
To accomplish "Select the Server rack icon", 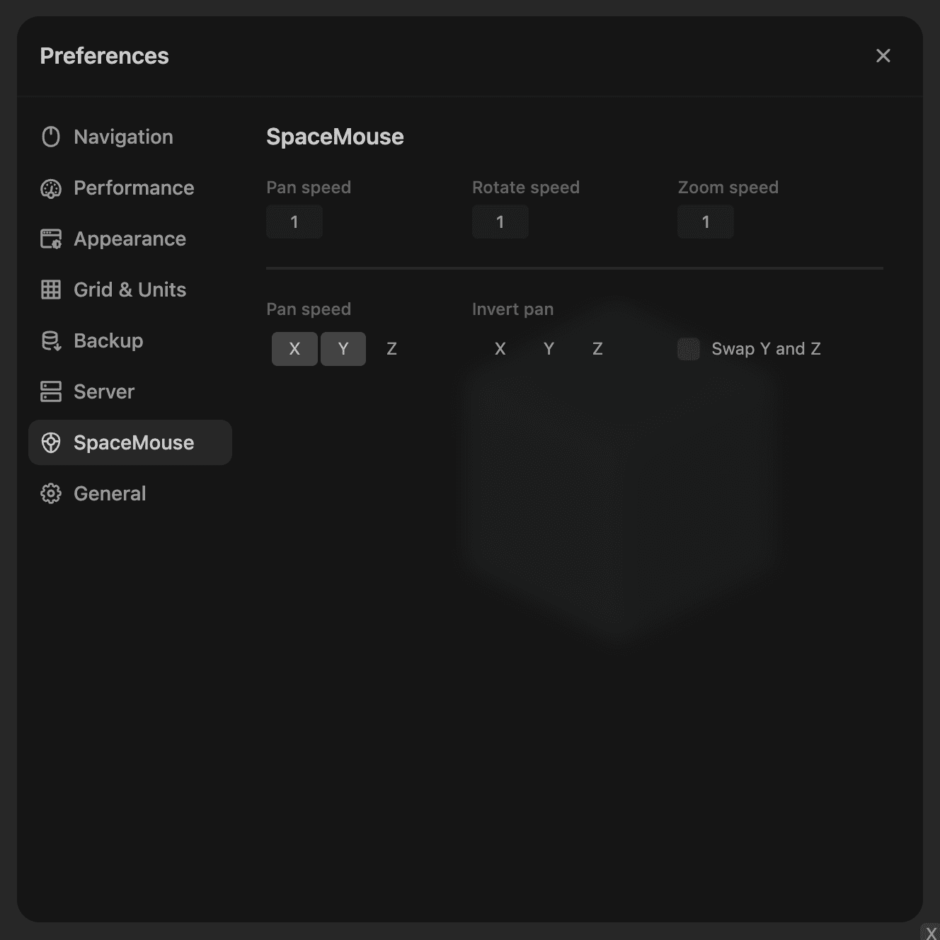I will click(51, 391).
